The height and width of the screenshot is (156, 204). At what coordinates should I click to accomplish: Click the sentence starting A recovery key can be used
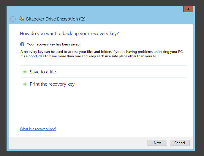[100, 52]
